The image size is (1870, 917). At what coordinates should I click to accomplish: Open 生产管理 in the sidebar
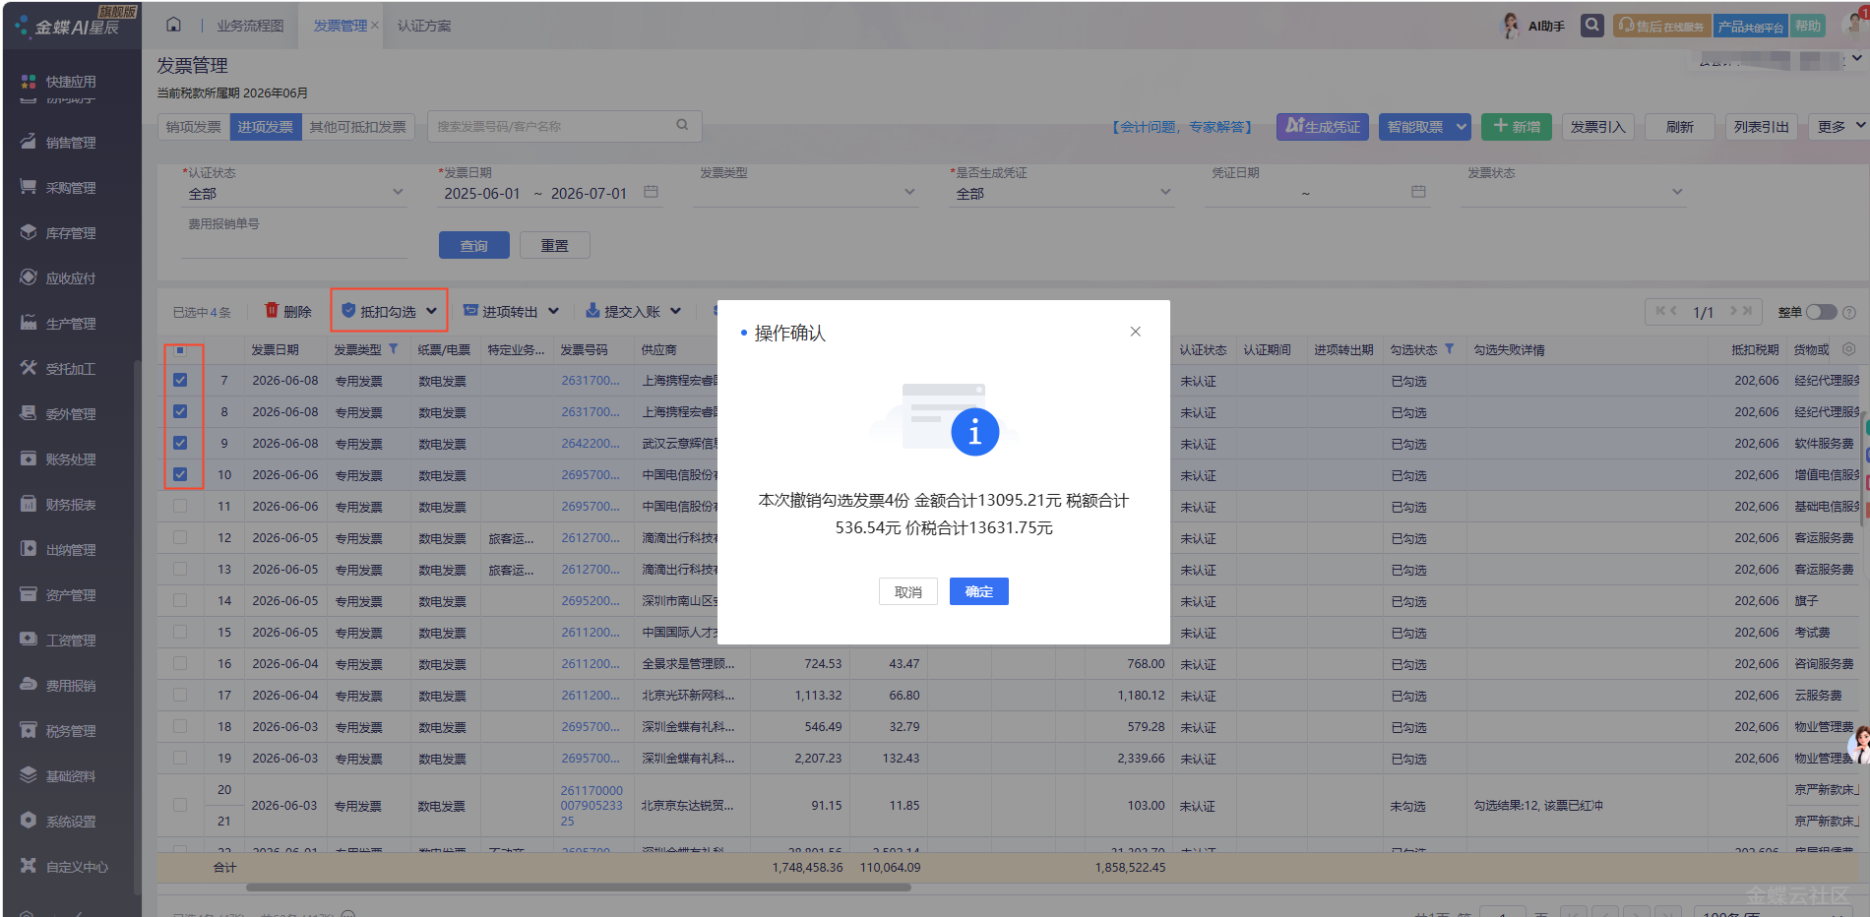(x=71, y=324)
